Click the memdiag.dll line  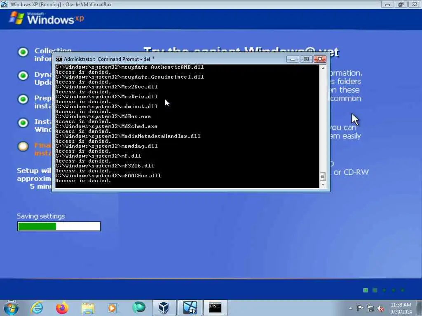coord(106,146)
